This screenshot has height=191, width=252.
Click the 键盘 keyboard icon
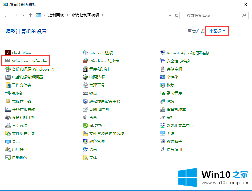[x=85, y=93]
